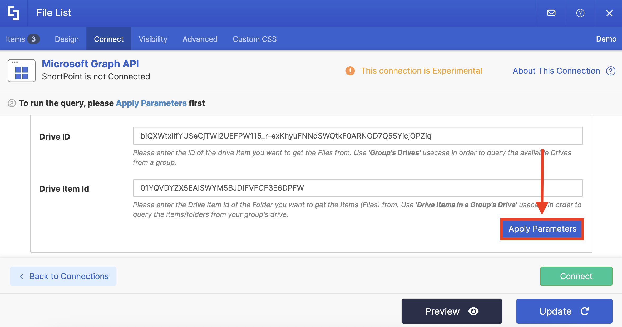Click the step two circle icon
622x327 pixels.
[12, 103]
